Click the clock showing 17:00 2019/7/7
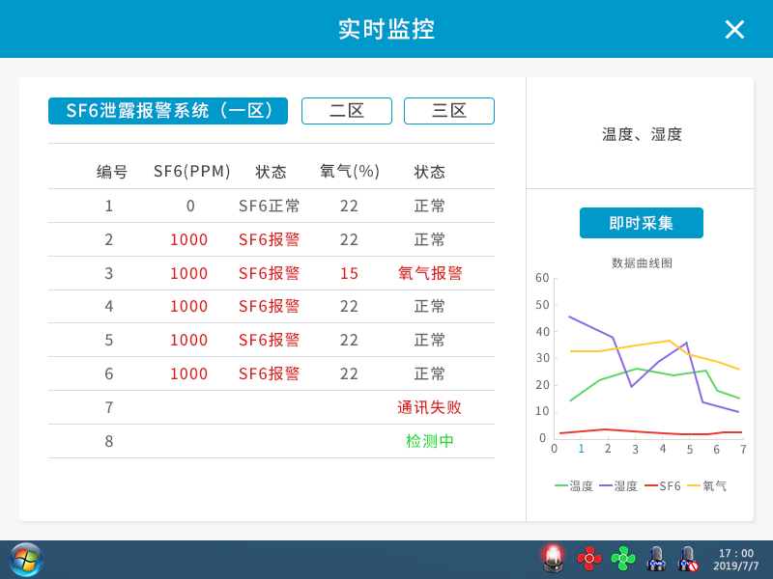This screenshot has height=579, width=773. 735,560
